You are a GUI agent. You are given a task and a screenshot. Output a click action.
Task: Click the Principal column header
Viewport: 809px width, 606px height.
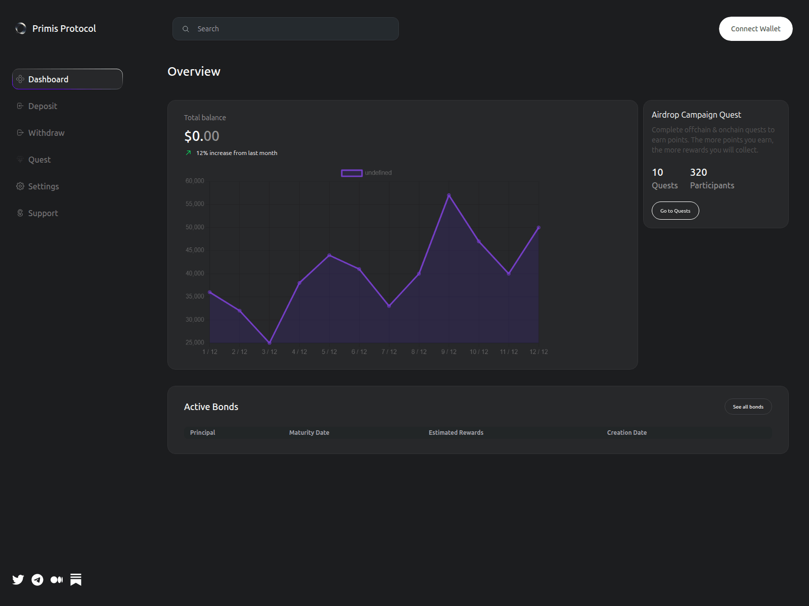pos(202,433)
